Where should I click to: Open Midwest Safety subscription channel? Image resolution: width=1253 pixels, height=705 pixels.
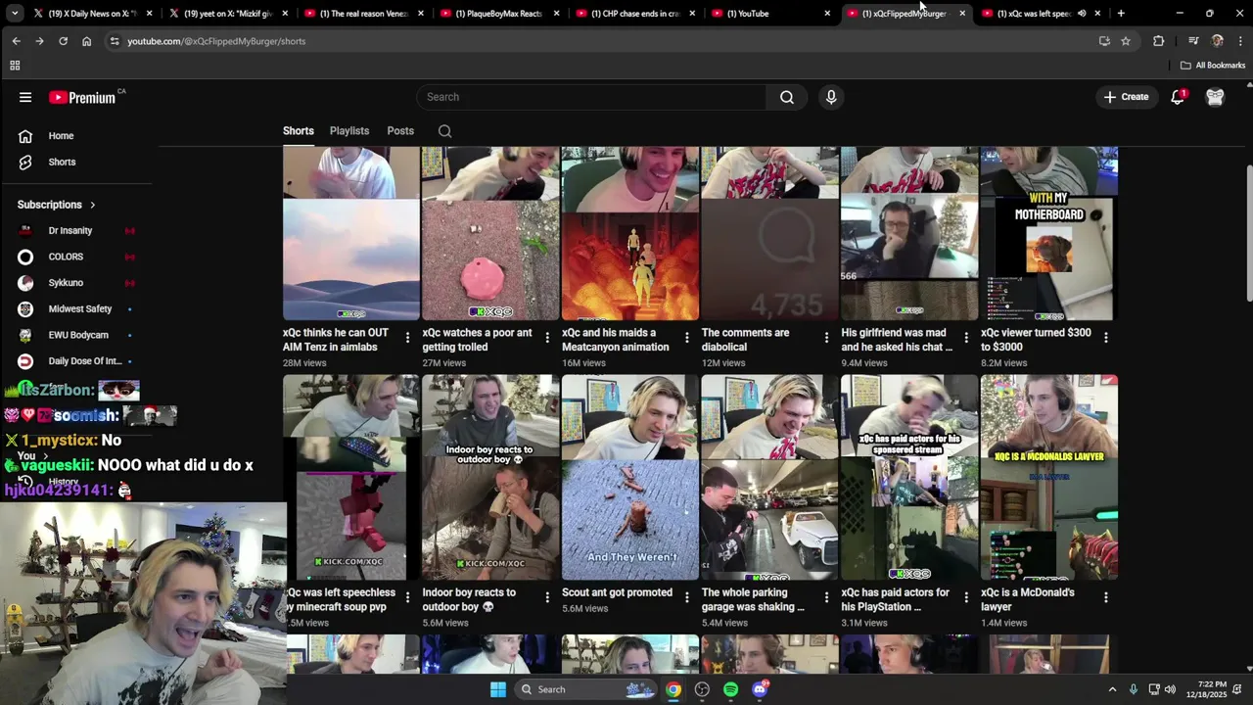click(78, 309)
